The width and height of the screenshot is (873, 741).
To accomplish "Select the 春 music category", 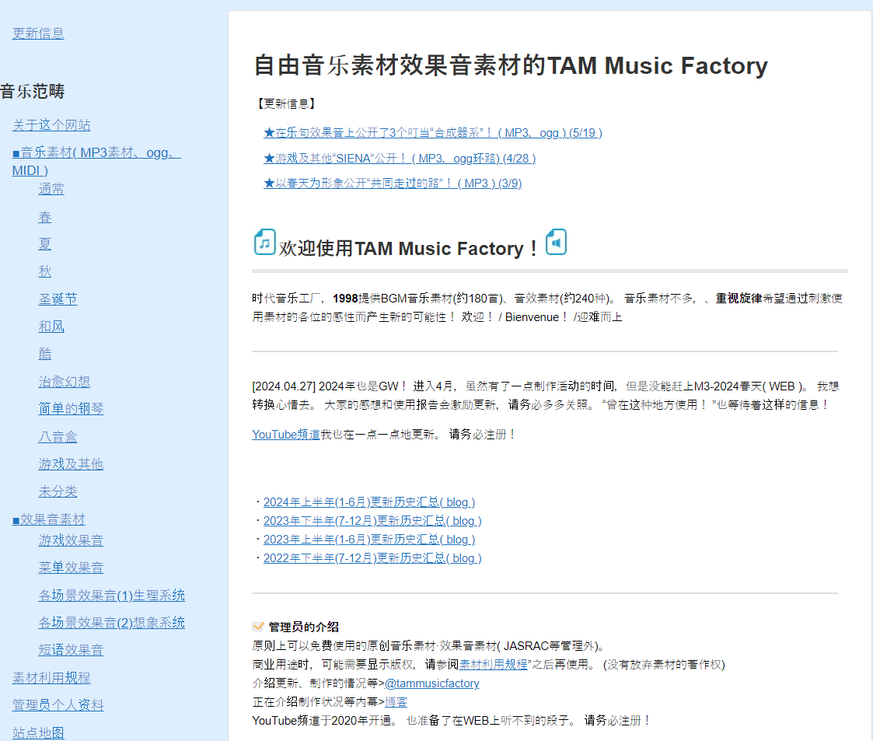I will 45,217.
